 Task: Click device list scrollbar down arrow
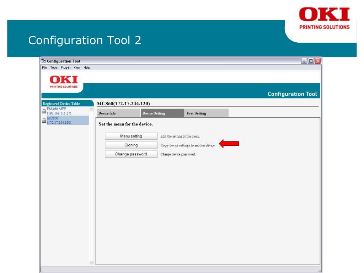[x=91, y=263]
